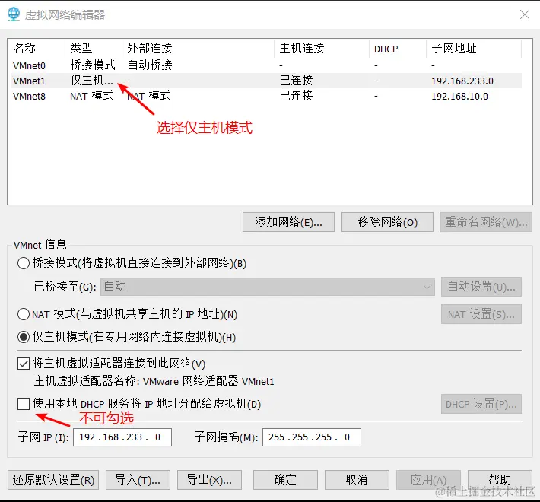540x502 pixels.
Task: Click NAT 设置(S)... button
Action: click(481, 314)
